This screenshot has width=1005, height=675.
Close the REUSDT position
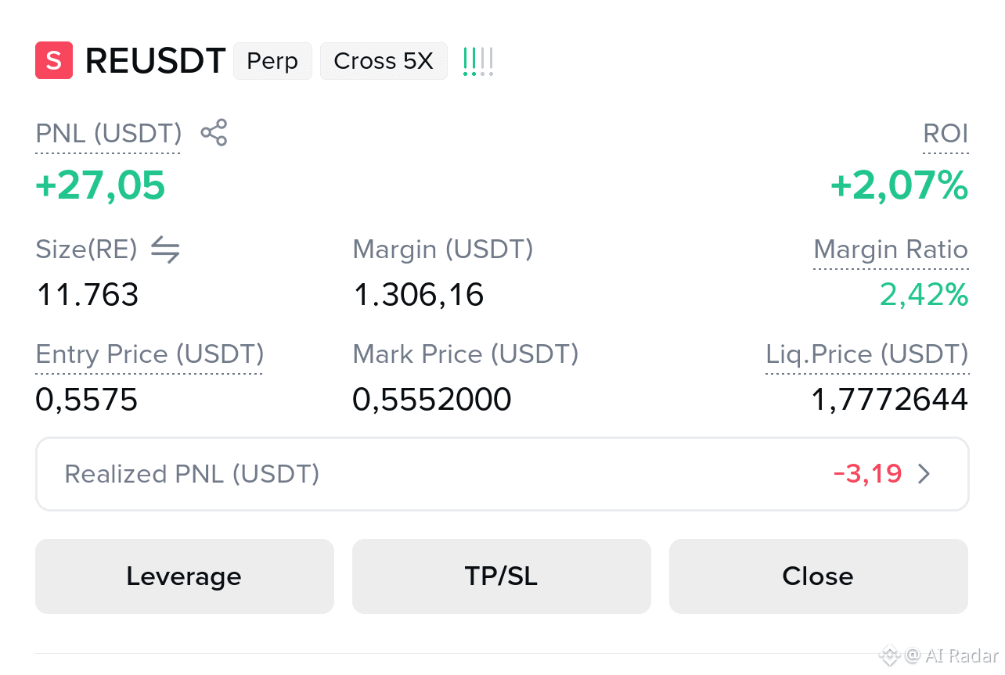(819, 576)
